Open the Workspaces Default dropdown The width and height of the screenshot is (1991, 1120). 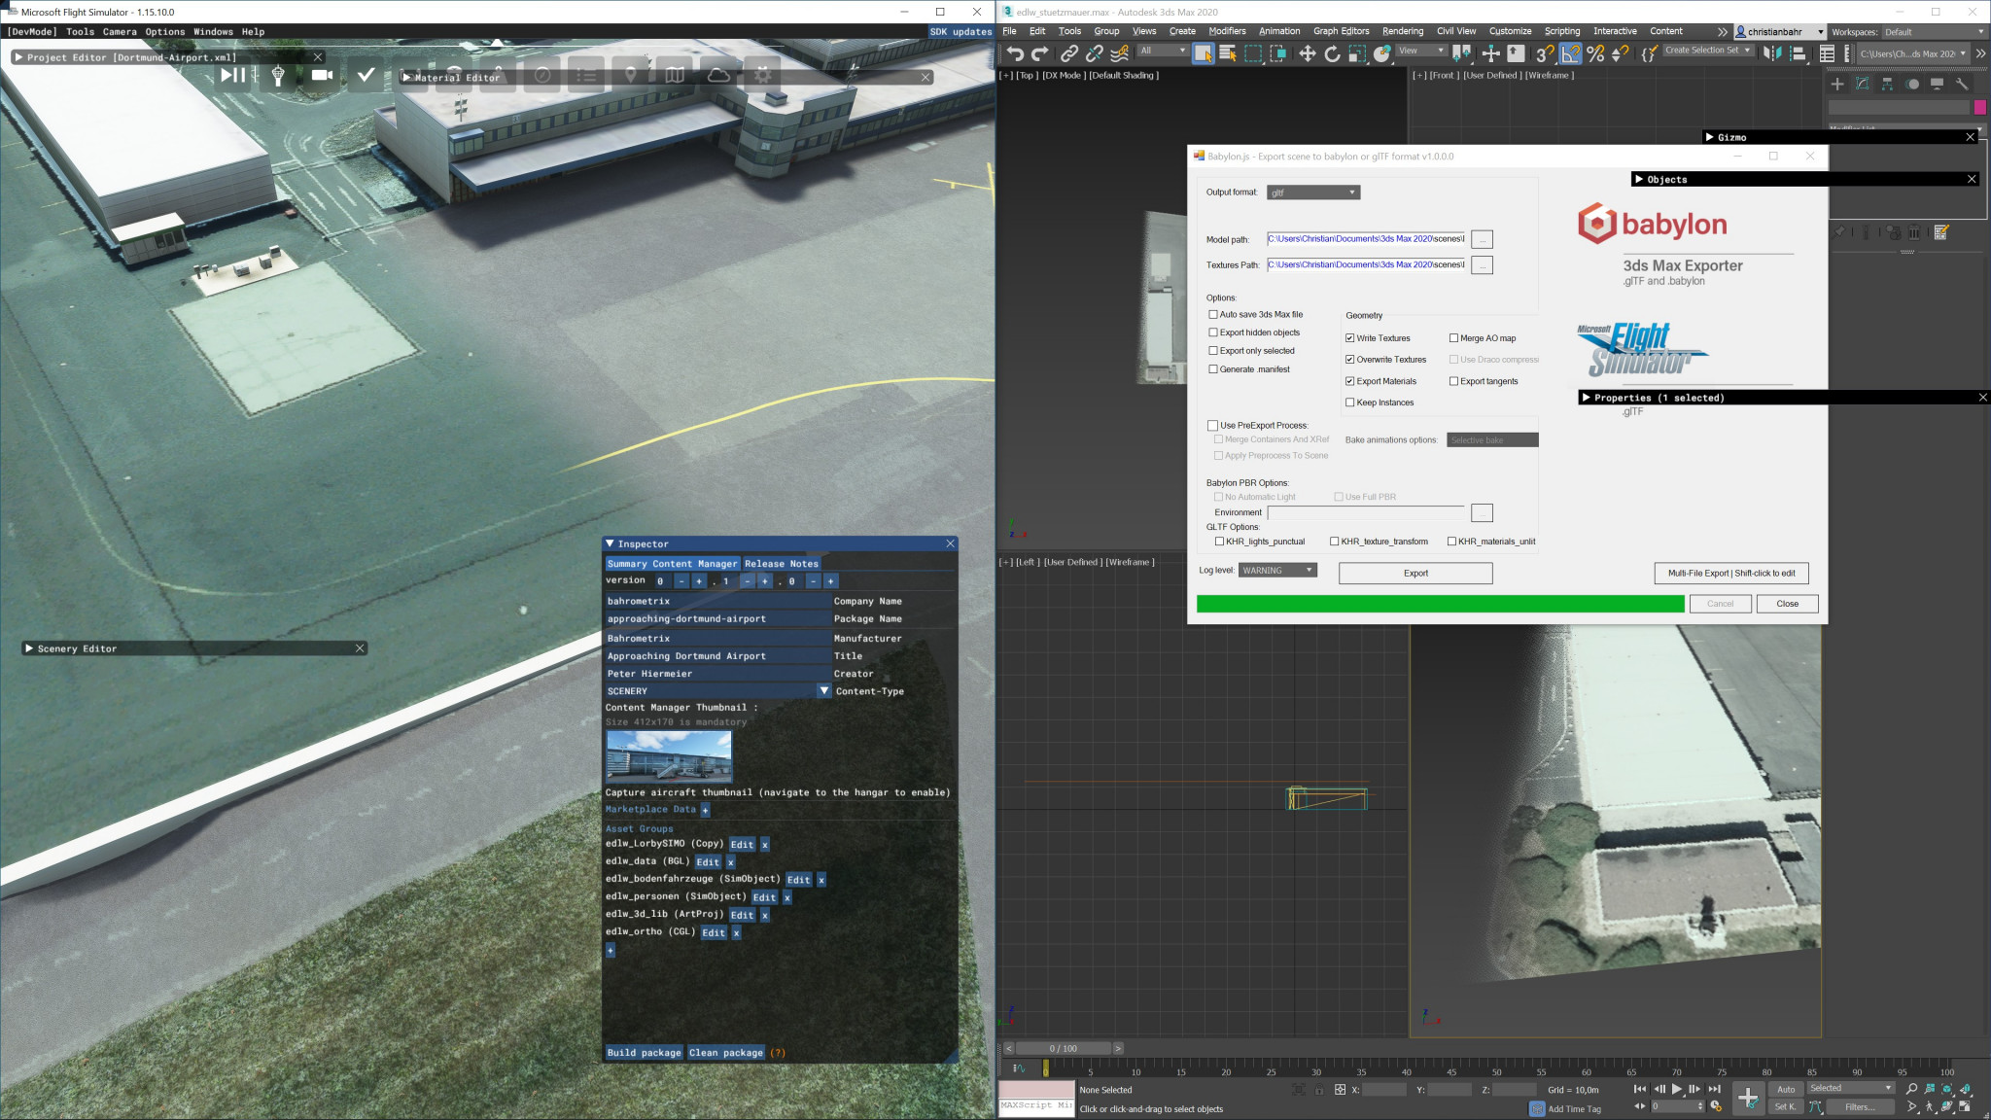click(1935, 32)
